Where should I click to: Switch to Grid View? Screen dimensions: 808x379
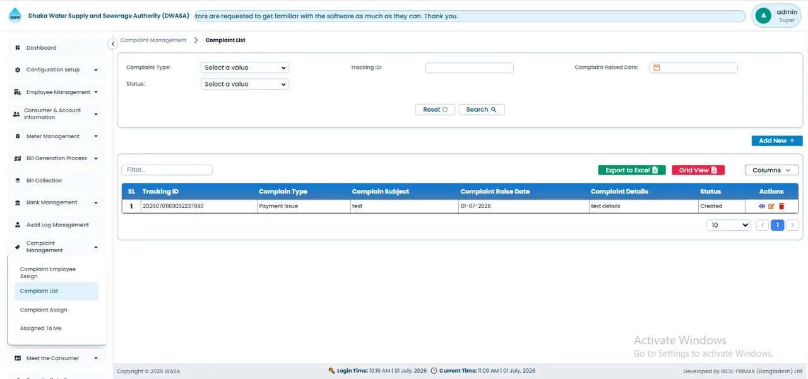point(698,170)
